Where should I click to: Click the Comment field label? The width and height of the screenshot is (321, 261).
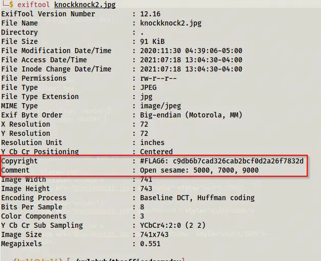(x=15, y=170)
